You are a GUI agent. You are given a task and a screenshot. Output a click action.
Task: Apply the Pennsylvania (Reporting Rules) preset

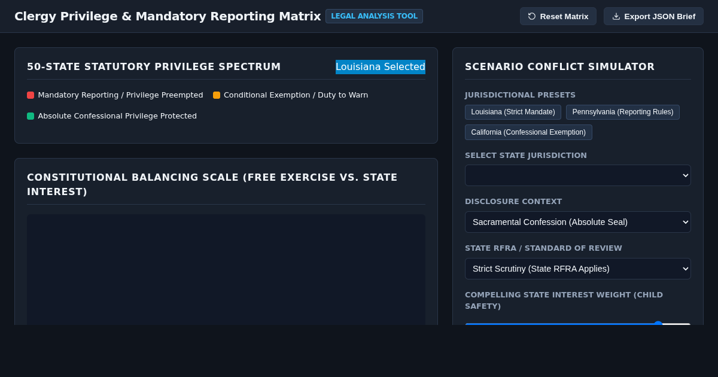(x=623, y=112)
